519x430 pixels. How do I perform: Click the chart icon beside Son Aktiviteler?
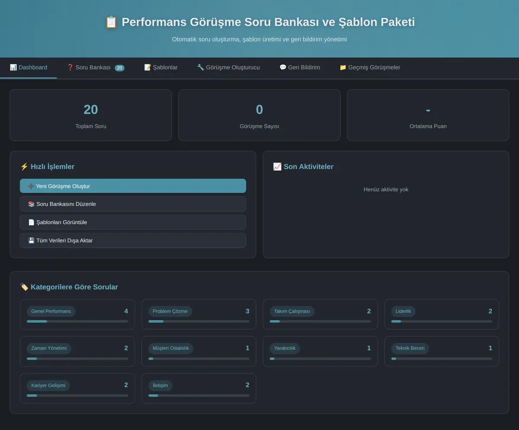(x=277, y=166)
